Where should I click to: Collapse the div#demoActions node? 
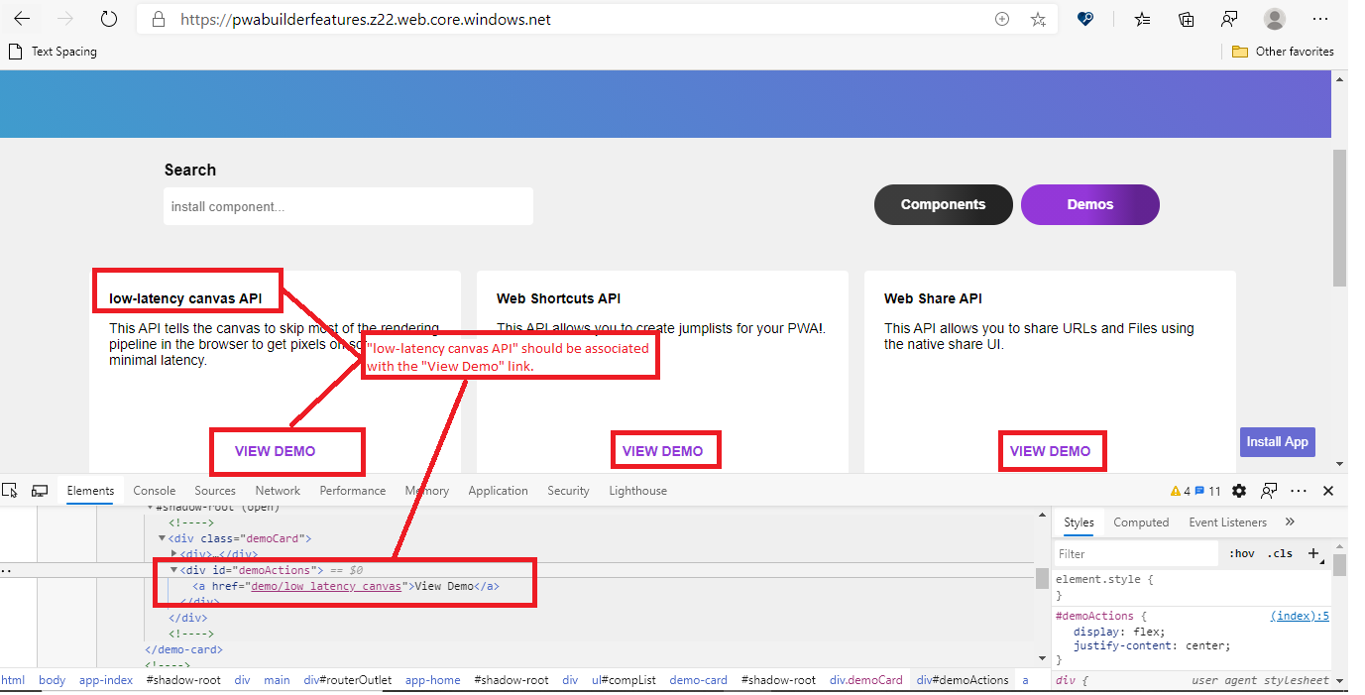click(x=174, y=569)
